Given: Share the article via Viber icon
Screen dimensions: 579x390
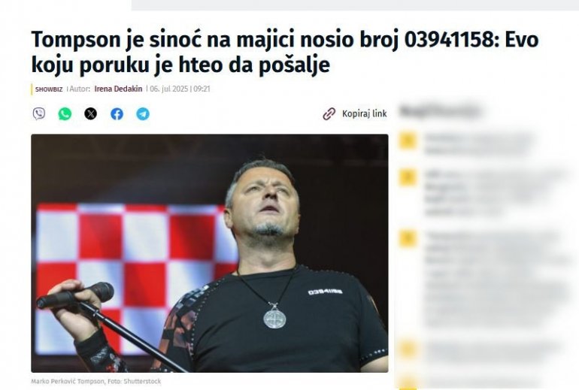Looking at the screenshot, I should (39, 113).
